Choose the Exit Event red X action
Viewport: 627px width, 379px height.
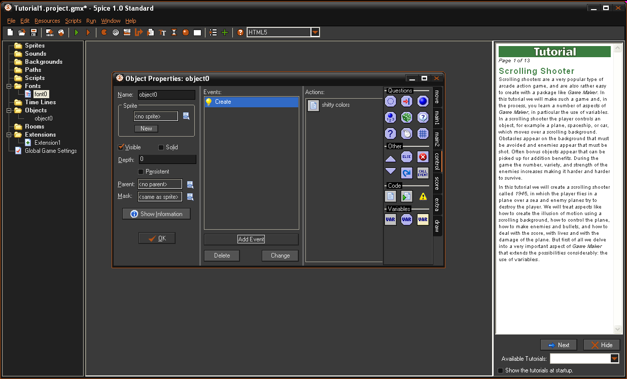[423, 157]
